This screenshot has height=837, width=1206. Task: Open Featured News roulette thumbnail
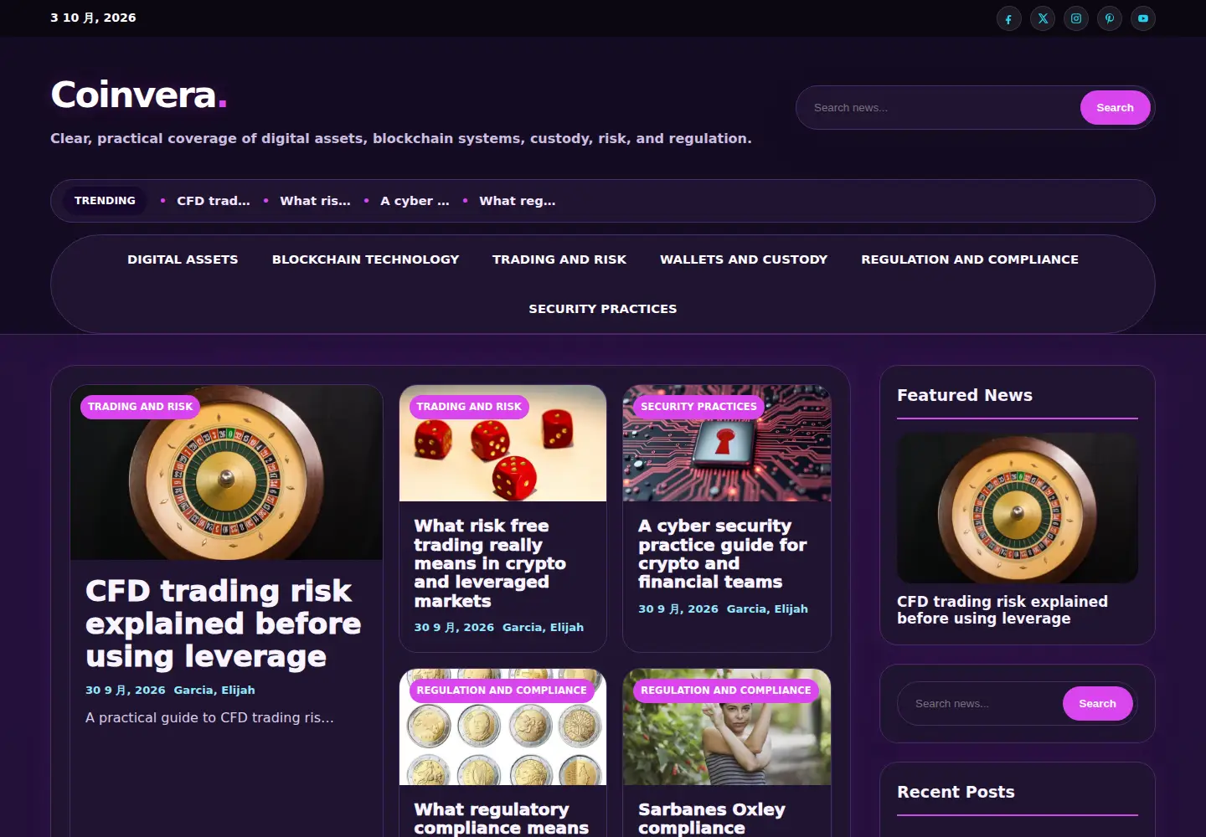click(x=1018, y=508)
